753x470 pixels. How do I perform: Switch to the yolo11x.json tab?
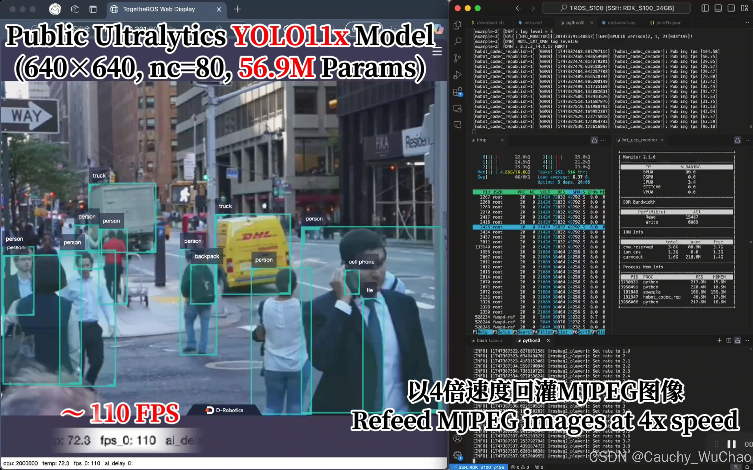(x=668, y=23)
